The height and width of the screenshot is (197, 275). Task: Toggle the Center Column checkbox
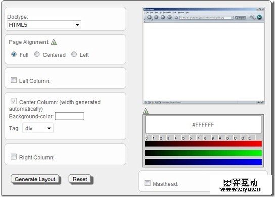coord(14,101)
